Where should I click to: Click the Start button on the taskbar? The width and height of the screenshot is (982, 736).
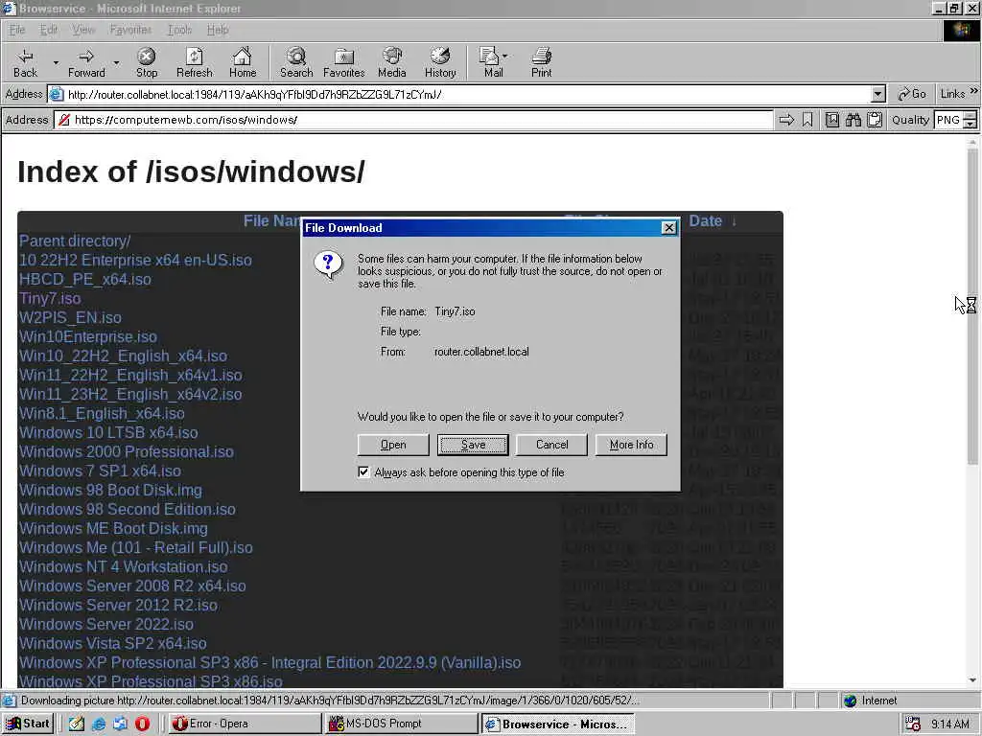(28, 724)
